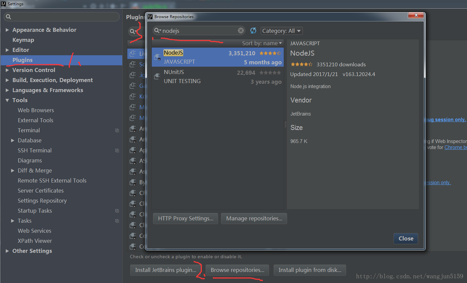Select Plugins in the settings tree
This screenshot has width=467, height=283.
pyautogui.click(x=22, y=60)
